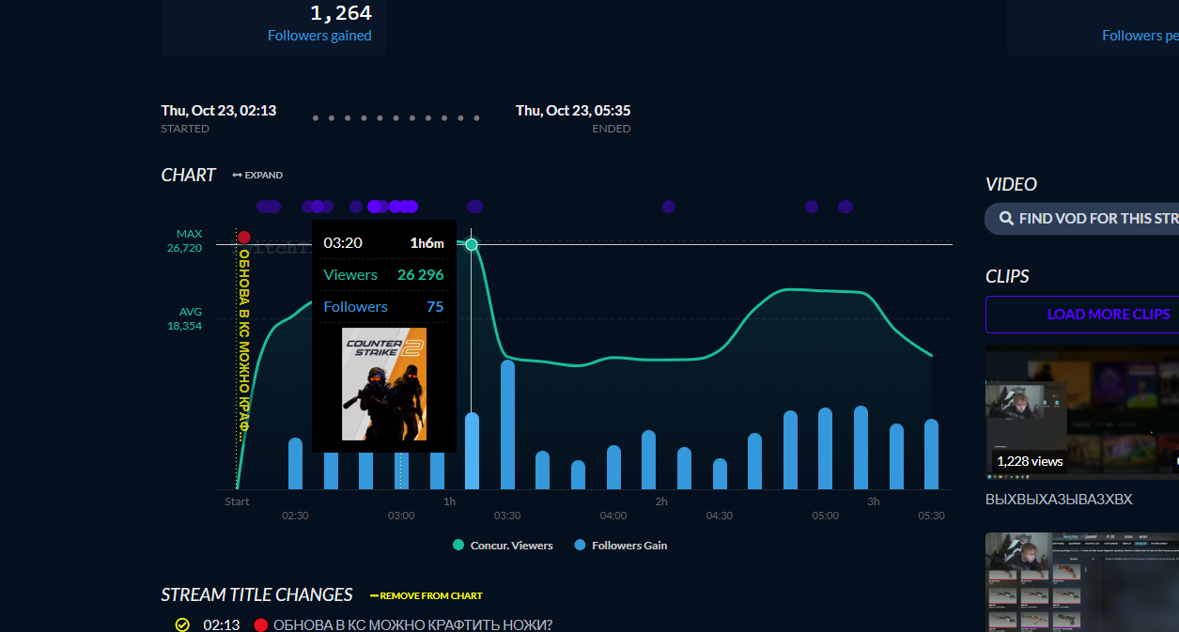This screenshot has height=632, width=1179.
Task: Click the tallest followers bar near 03:30
Action: coord(507,424)
